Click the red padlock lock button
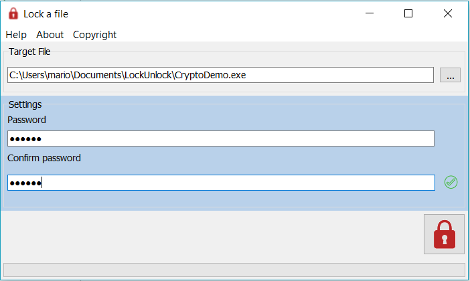The width and height of the screenshot is (470, 281). tap(444, 234)
